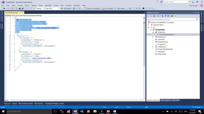Click the Show All Files icon in Solution Explorer
Screen dimensions: 204x114
[168, 16]
